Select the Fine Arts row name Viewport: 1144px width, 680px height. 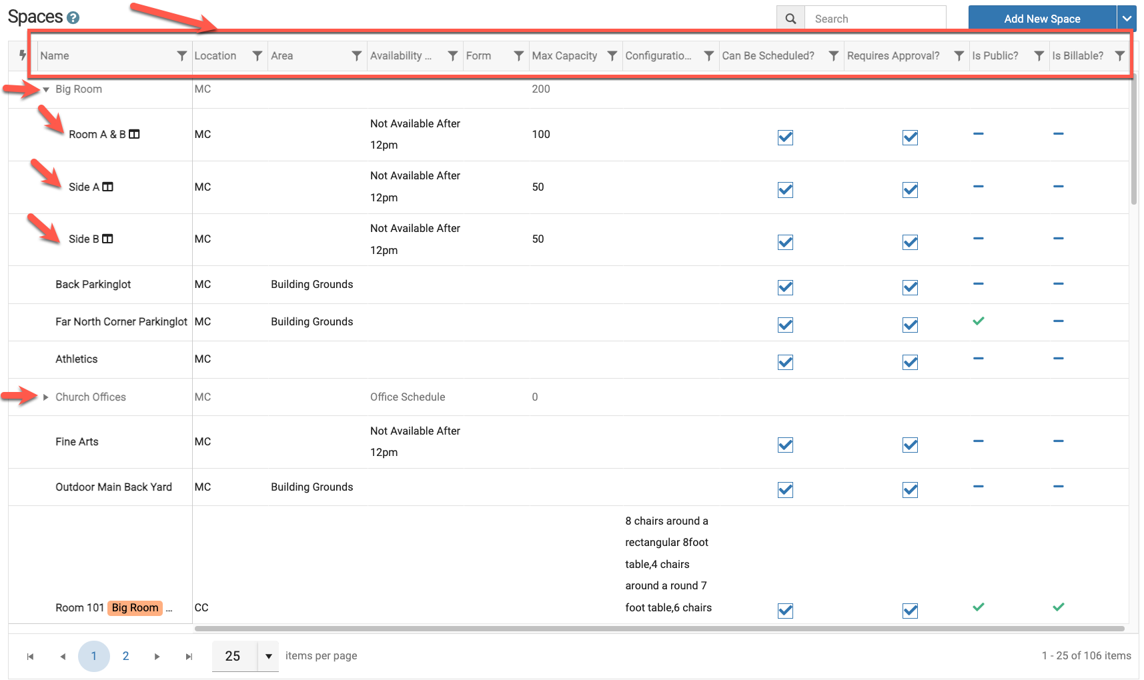tap(77, 442)
